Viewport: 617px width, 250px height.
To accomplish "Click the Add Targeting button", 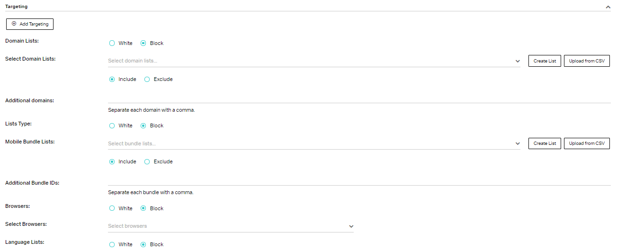I will 30,24.
